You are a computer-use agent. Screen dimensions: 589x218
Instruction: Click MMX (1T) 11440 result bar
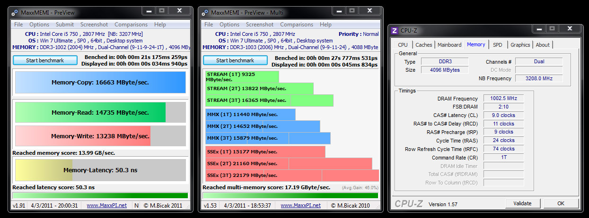coord(250,115)
